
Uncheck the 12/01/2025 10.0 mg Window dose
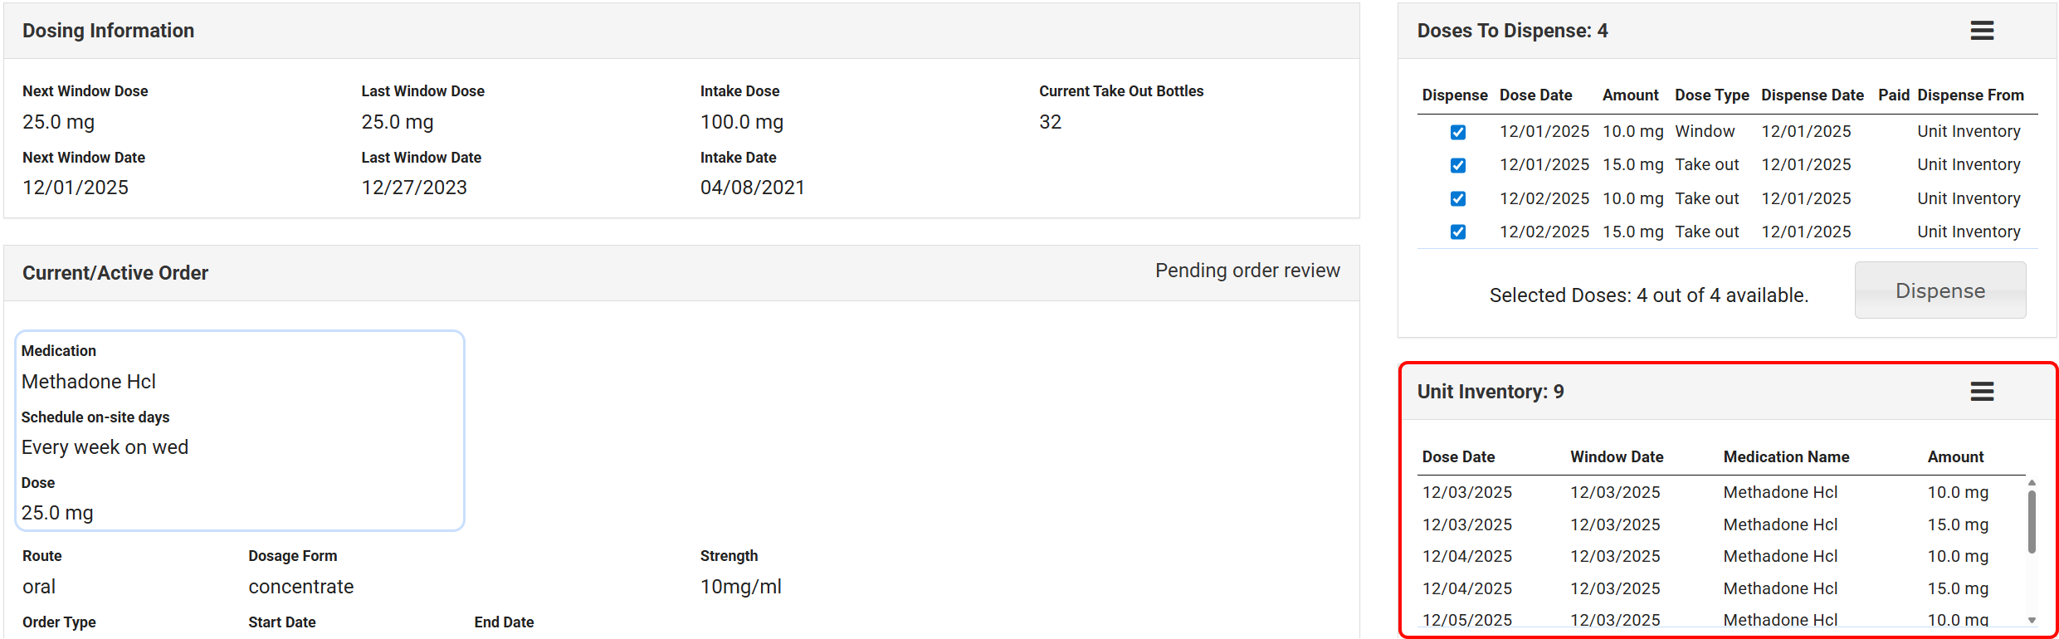coord(1458,132)
